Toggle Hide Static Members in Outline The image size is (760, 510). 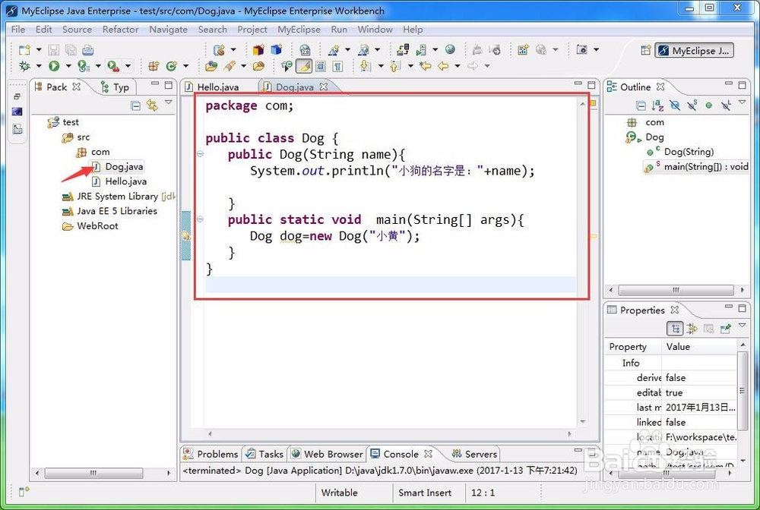[x=692, y=105]
